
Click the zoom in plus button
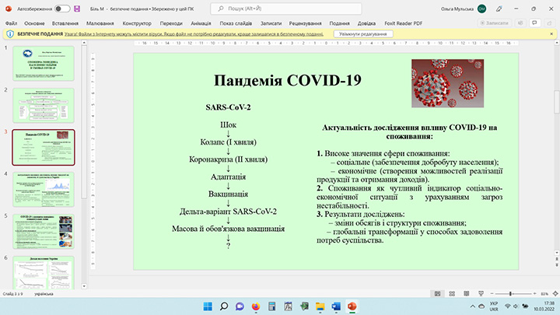(x=534, y=293)
